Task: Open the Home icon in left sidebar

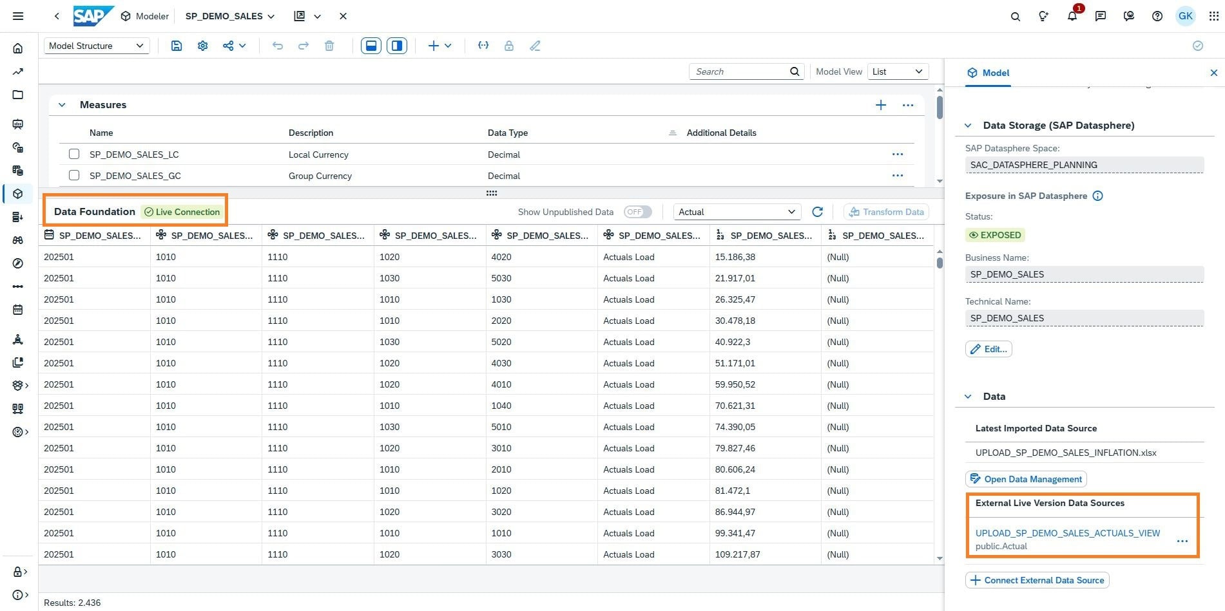Action: point(18,48)
